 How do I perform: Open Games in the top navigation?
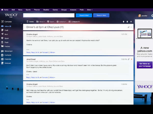[x=55, y=10]
